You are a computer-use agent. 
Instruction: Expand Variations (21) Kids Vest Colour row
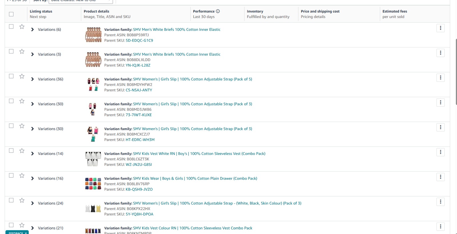(x=32, y=228)
